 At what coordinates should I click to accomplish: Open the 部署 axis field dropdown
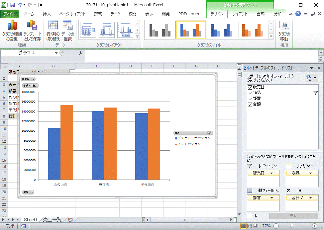[x=272, y=198]
